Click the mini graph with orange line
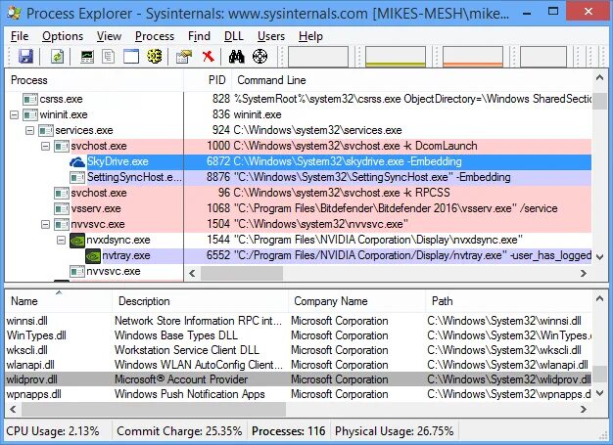Screen dimensions: 613x445 coord(473,57)
